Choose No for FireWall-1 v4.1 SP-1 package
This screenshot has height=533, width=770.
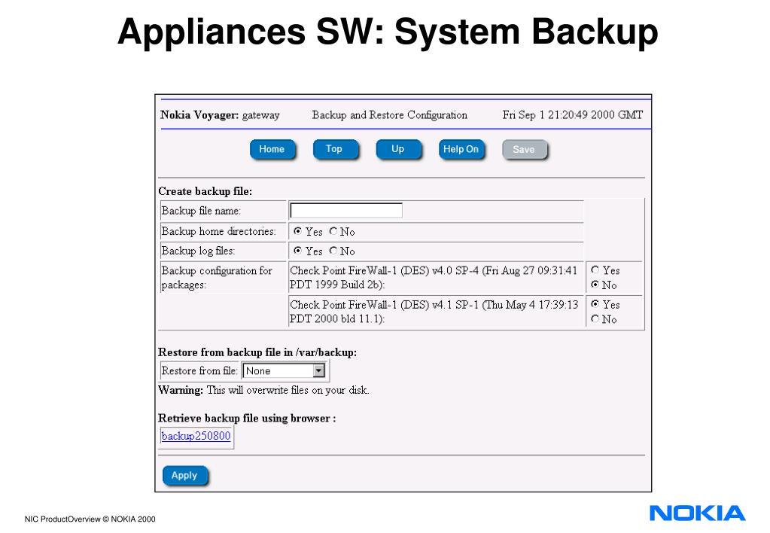pos(595,318)
